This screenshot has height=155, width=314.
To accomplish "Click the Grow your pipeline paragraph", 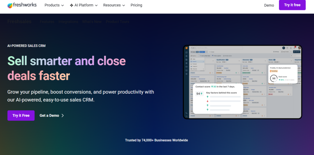I will pyautogui.click(x=81, y=96).
